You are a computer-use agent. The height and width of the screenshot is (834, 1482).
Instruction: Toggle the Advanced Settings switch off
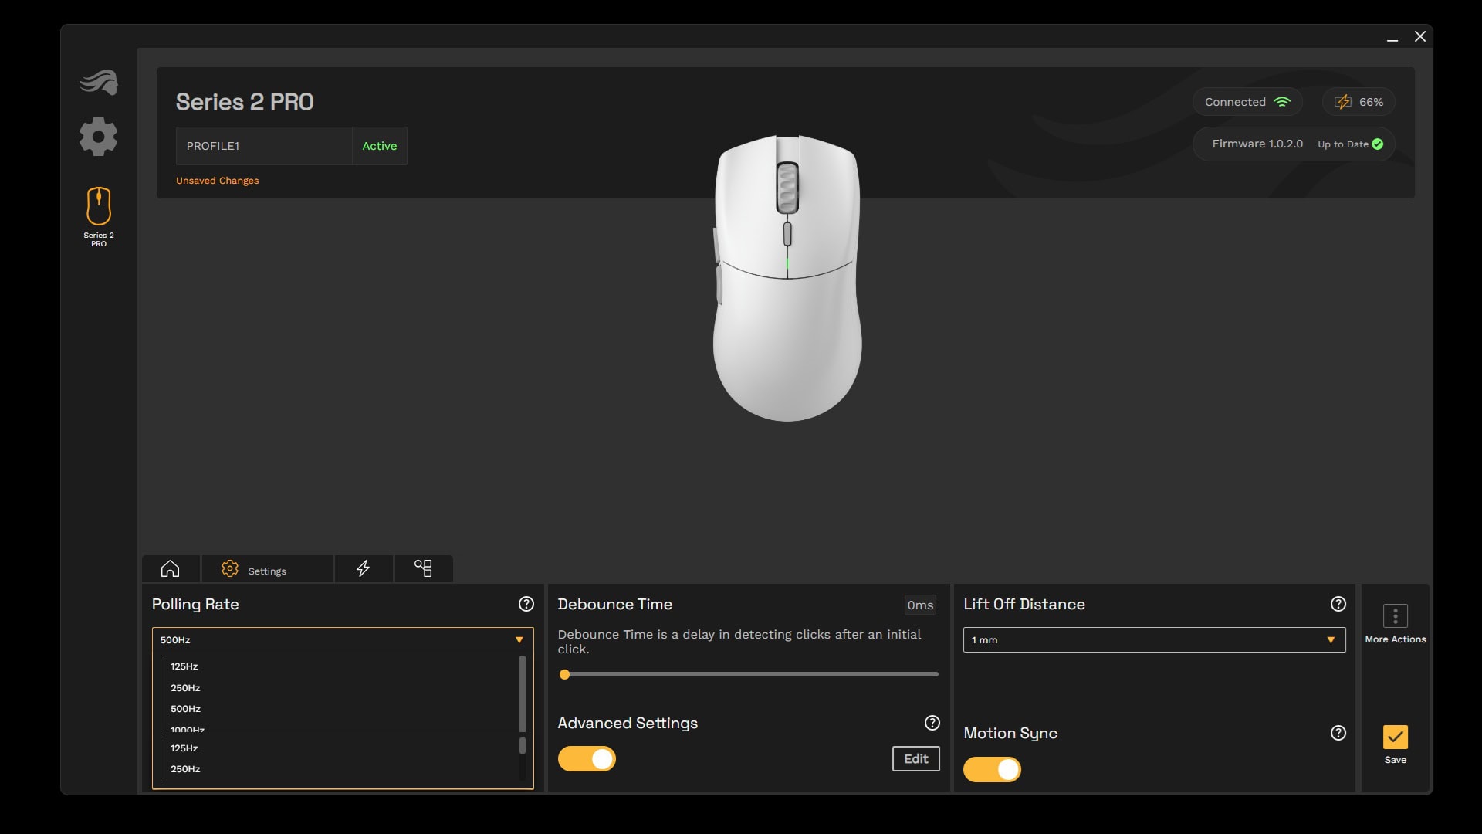point(587,758)
